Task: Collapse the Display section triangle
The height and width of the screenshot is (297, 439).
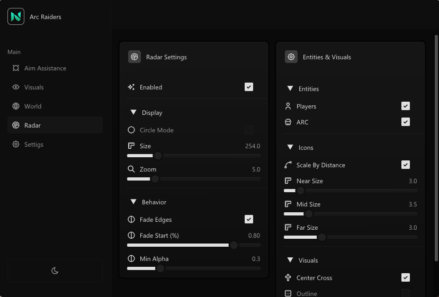Action: [x=133, y=112]
